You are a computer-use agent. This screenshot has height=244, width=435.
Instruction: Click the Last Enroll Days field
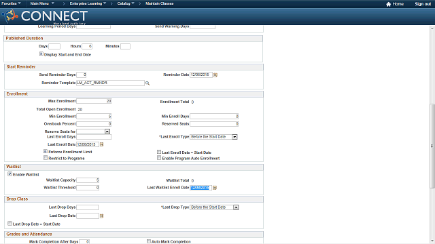[94, 137]
